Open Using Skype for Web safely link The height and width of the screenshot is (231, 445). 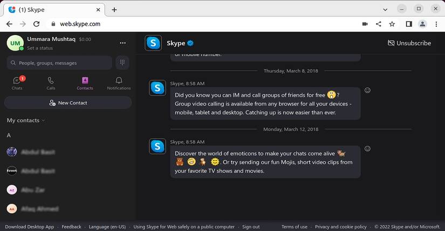[184, 227]
